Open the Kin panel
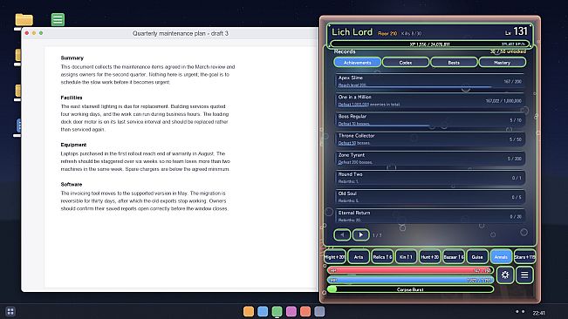This screenshot has width=568, height=319. click(406, 257)
